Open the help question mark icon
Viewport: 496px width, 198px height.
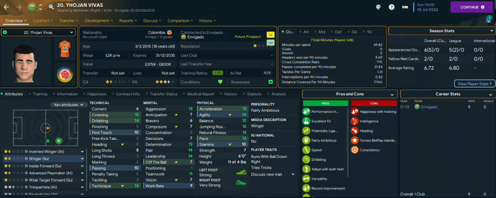392,7
